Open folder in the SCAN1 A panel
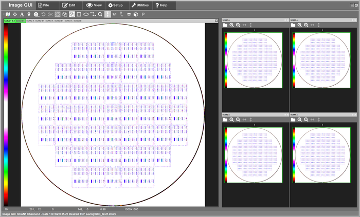This screenshot has width=360, height=217. point(225,25)
